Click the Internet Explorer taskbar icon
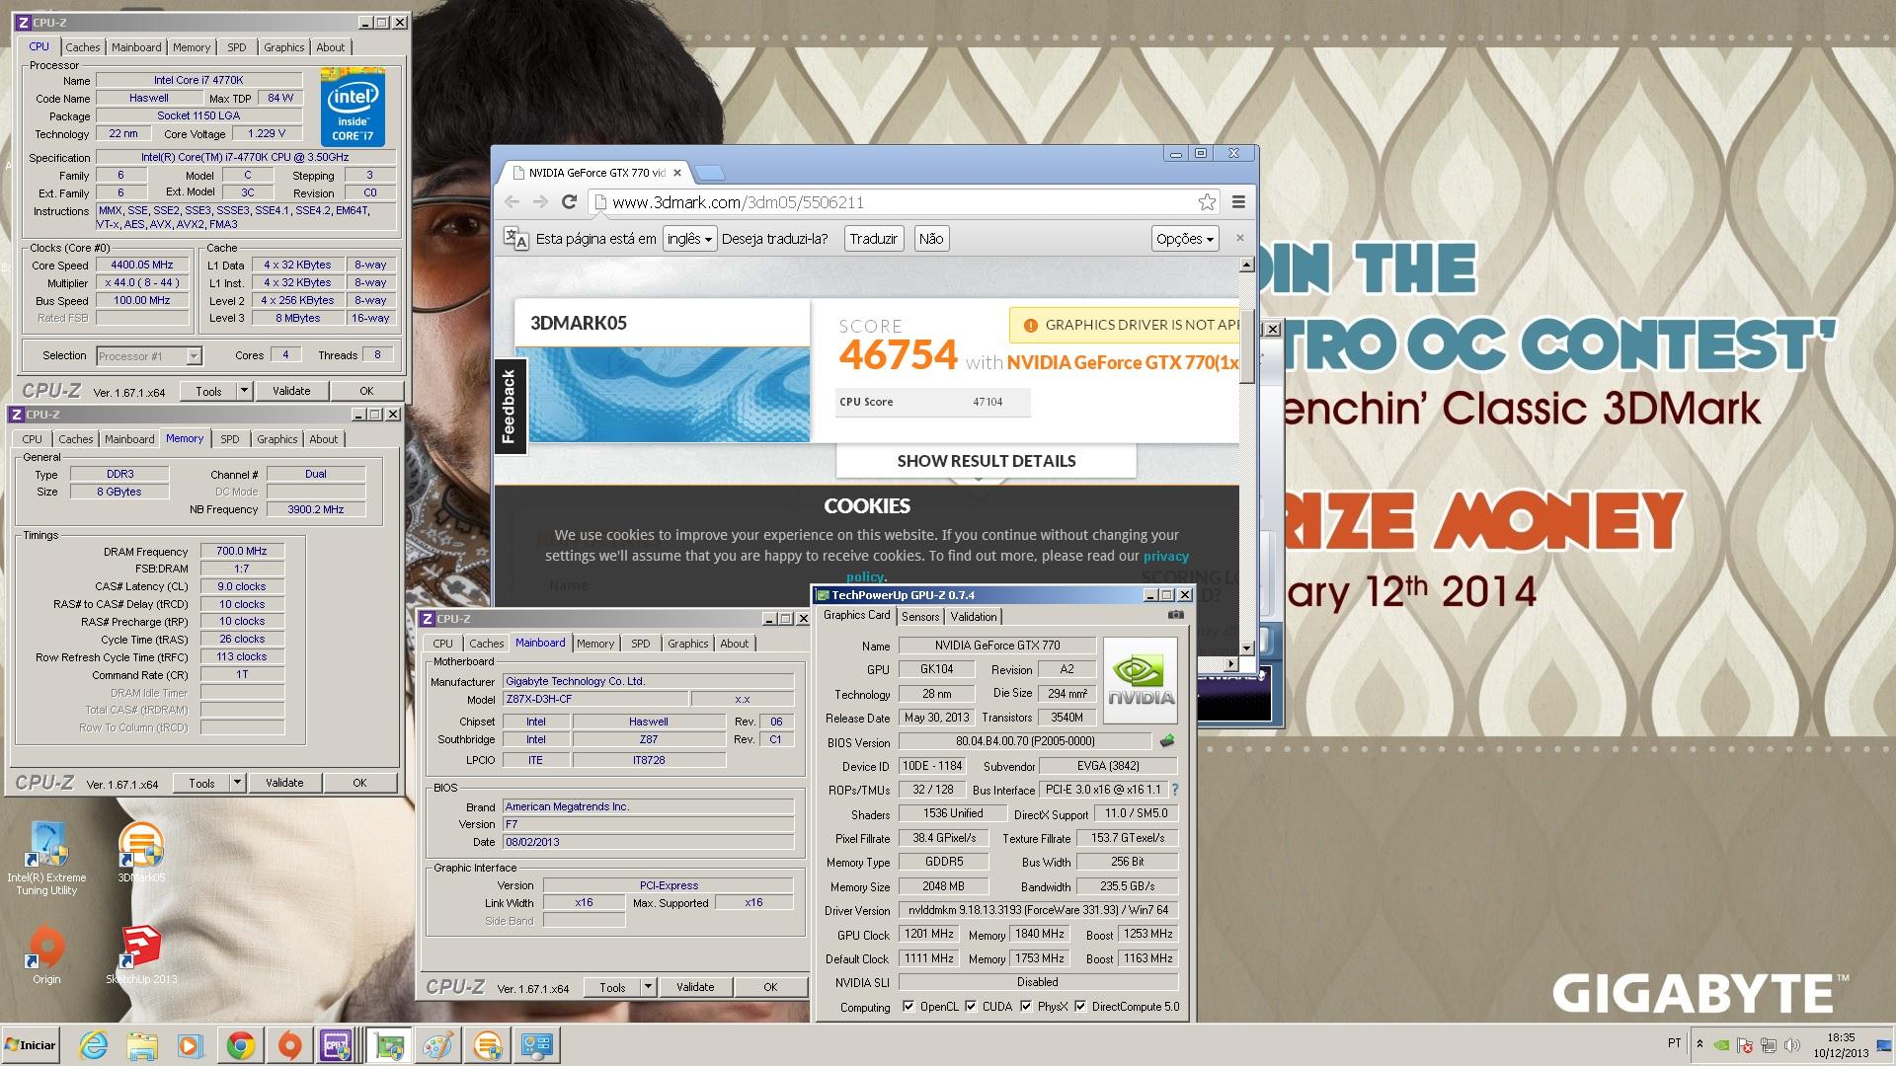Screen dimensions: 1896x1066 (94, 1045)
